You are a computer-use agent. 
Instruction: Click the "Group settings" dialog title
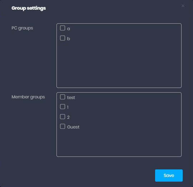click(29, 8)
